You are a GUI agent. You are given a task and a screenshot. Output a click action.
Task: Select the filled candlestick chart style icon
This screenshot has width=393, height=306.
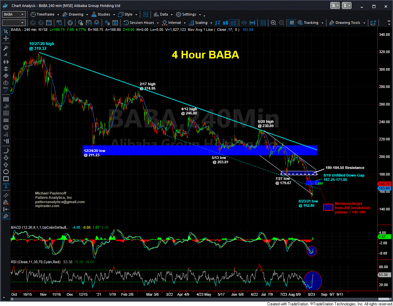coord(225,23)
